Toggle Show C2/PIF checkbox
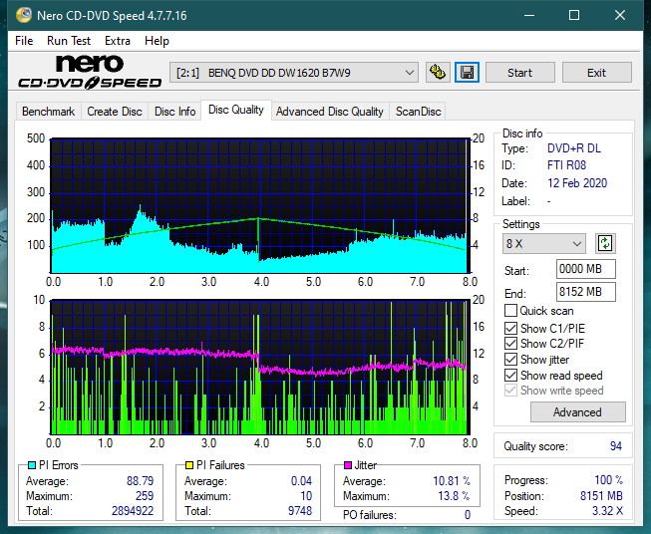 pos(510,344)
